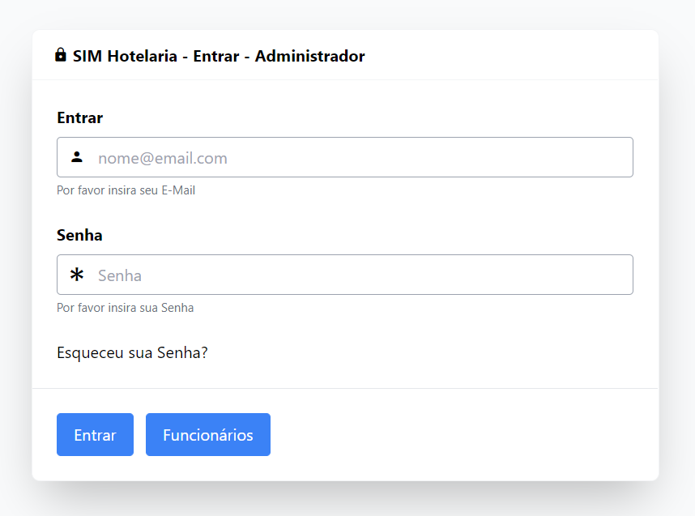Image resolution: width=695 pixels, height=516 pixels.
Task: Click the 'Por favor insira seu E-Mail' hint
Action: (x=126, y=190)
